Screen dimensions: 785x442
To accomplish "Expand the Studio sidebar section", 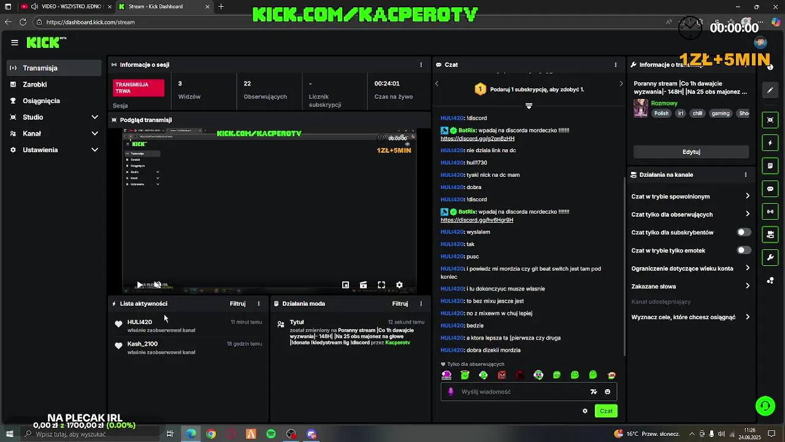I will point(54,117).
